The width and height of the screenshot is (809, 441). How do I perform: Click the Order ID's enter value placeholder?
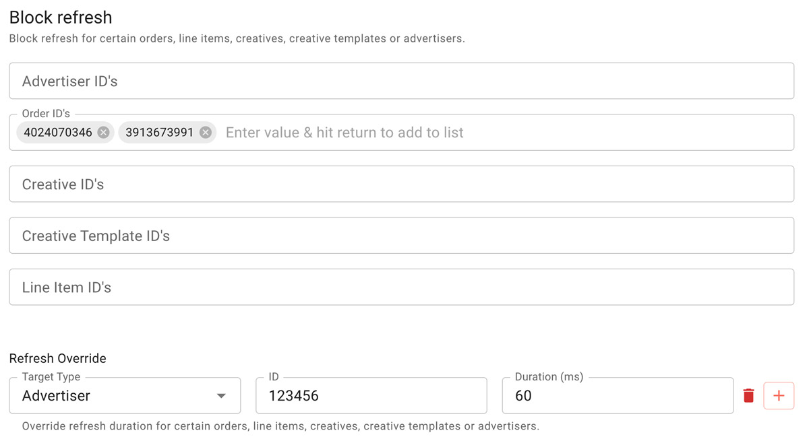tap(344, 133)
